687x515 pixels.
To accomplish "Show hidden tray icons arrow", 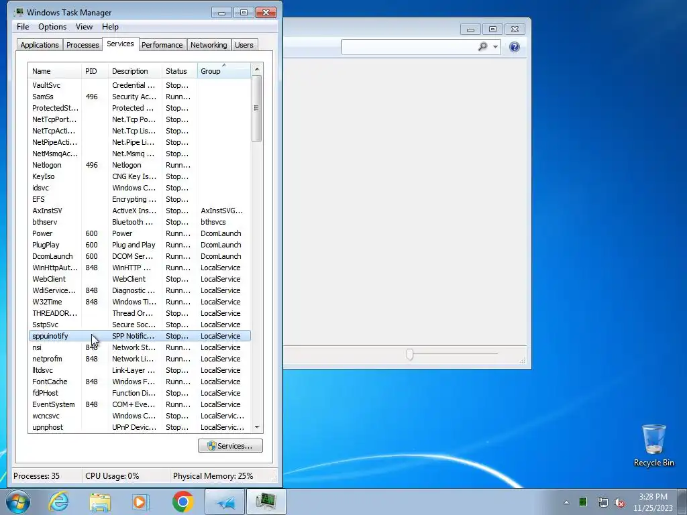I will [566, 502].
